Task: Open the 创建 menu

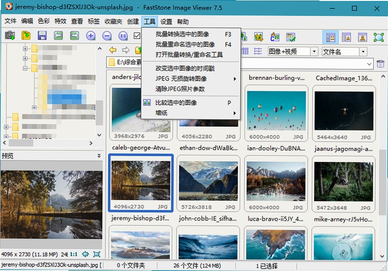Action: point(133,21)
